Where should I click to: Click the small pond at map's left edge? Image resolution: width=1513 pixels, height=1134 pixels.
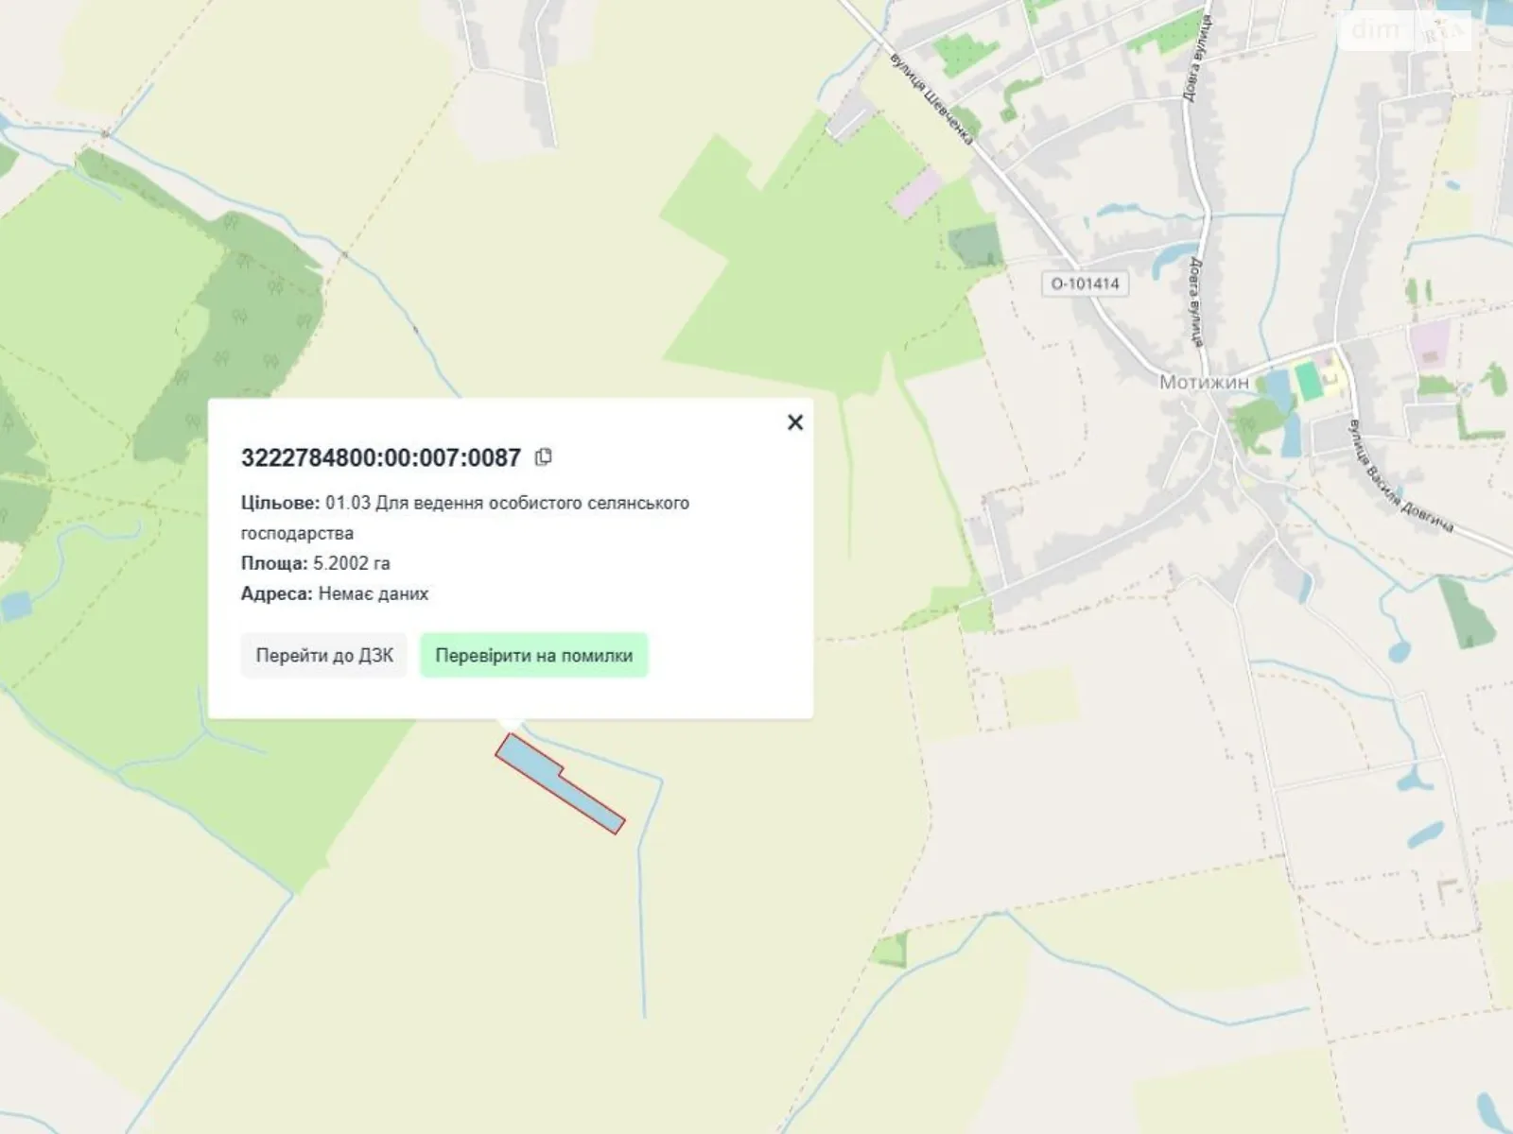coord(16,606)
